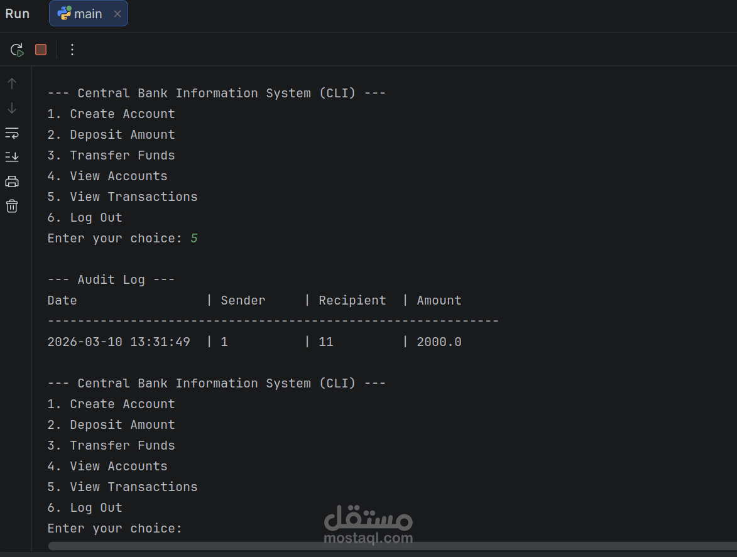
Task: Click first menu's '3. Transfer Funds' line
Action: click(111, 156)
